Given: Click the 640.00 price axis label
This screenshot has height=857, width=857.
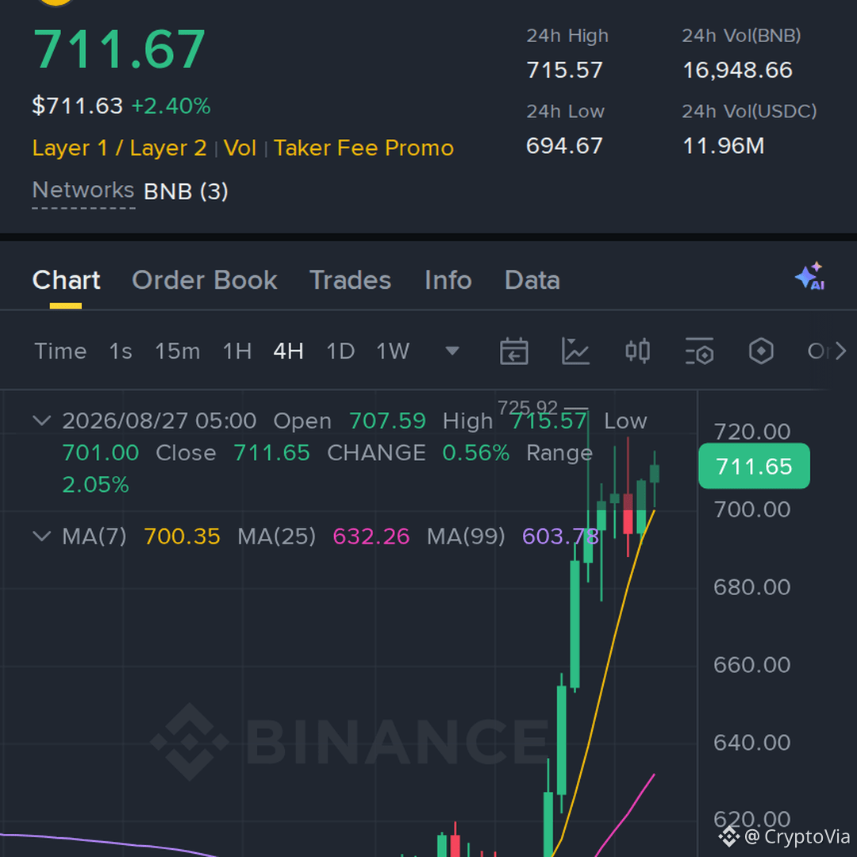Looking at the screenshot, I should click(752, 742).
